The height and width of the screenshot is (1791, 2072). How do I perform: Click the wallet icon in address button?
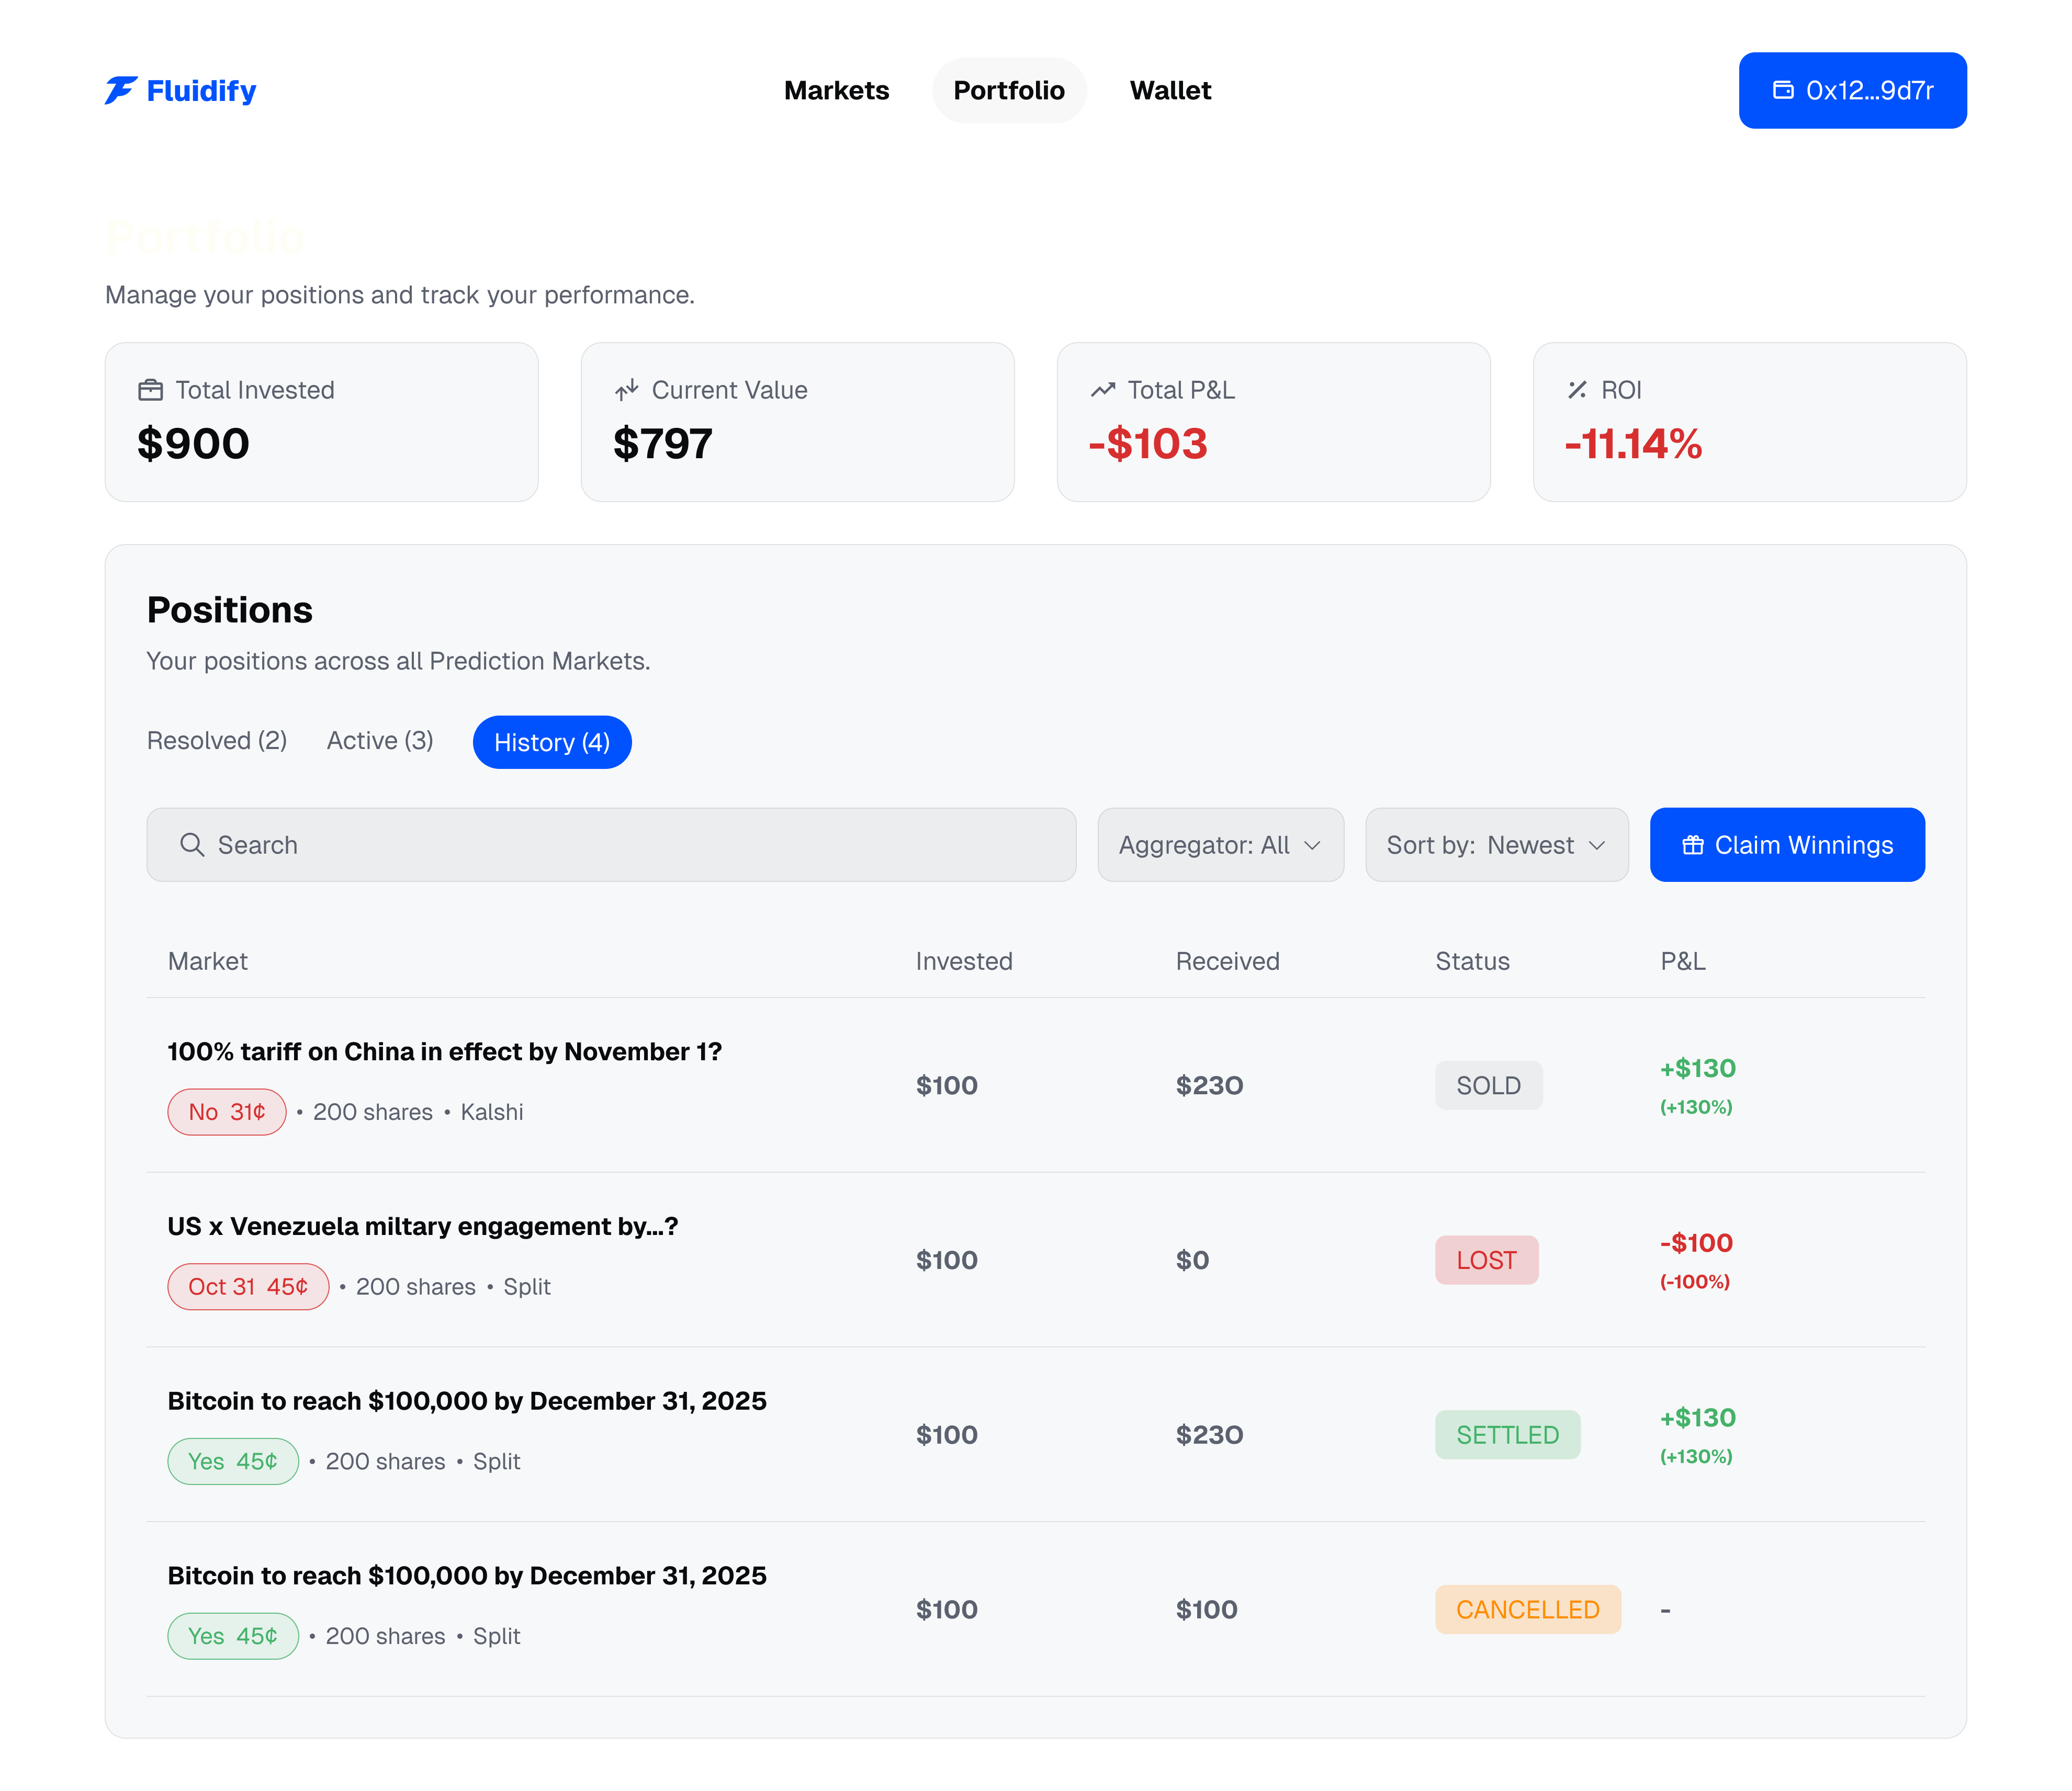pyautogui.click(x=1783, y=90)
